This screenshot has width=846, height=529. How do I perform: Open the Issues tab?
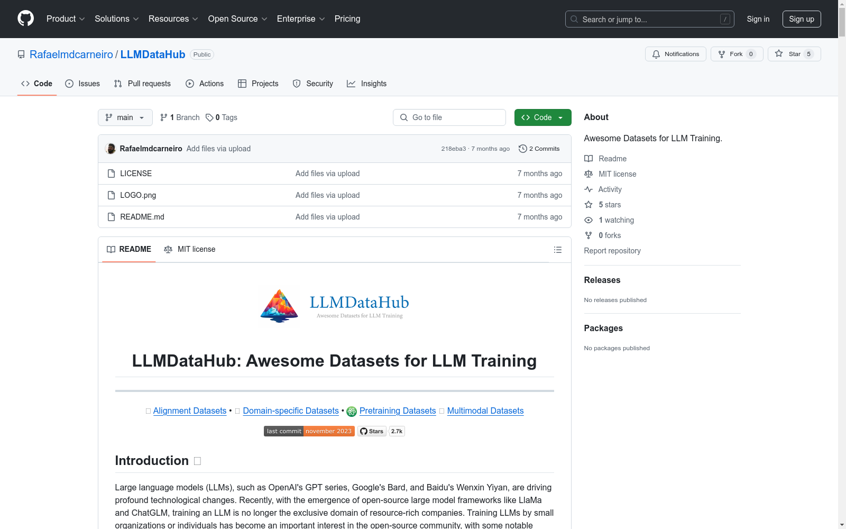(x=82, y=84)
